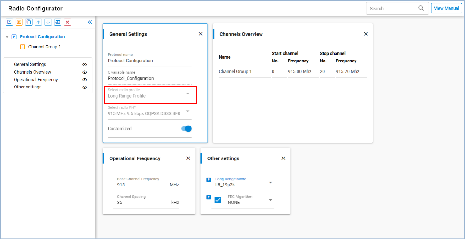Image resolution: width=465 pixels, height=239 pixels.
Task: Add a channel group with the orange C icon
Action: [19, 22]
